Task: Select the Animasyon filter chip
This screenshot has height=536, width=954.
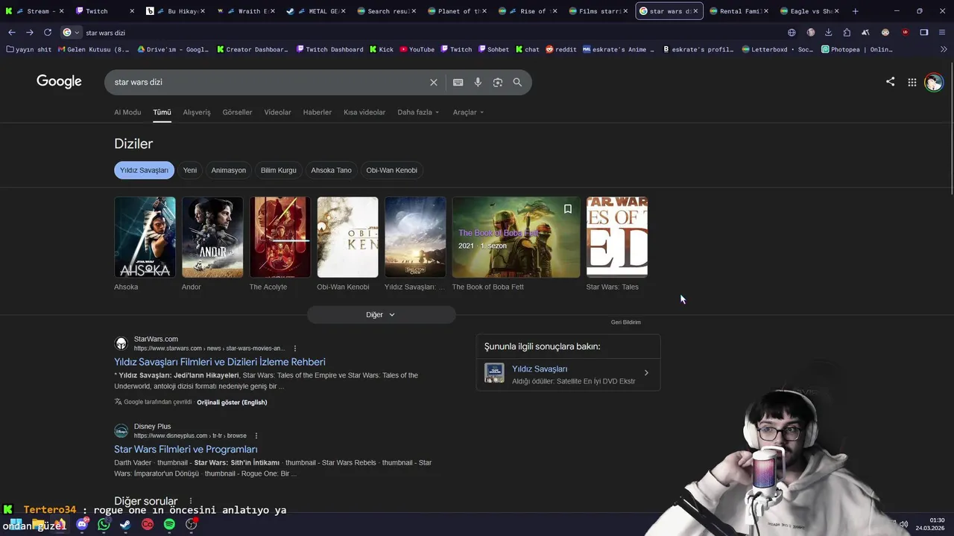Action: pos(228,170)
